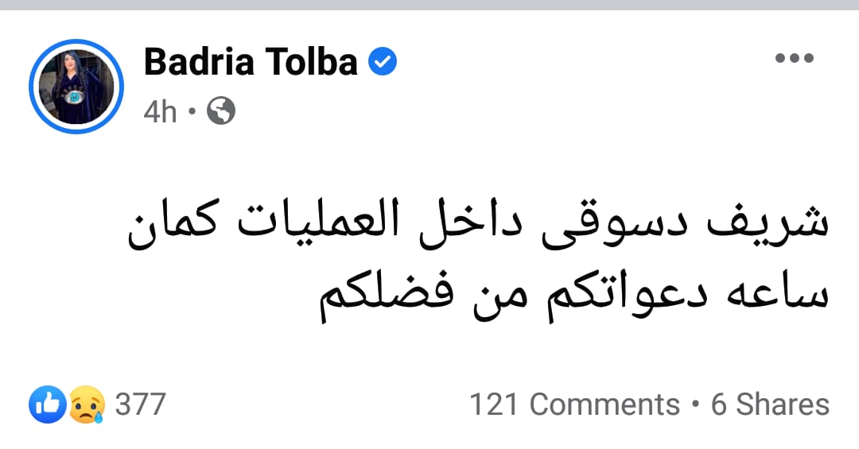
Task: Click the blue verified badge icon
Action: pos(382,61)
